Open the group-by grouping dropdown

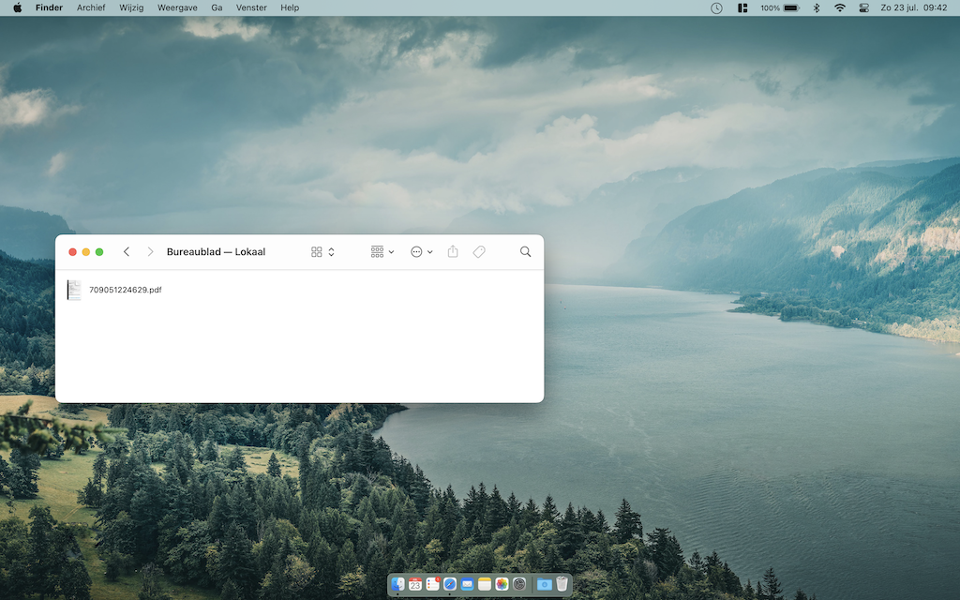click(x=382, y=251)
